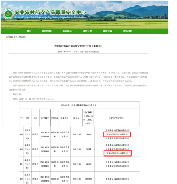Click the county cell in row 401
The width and height of the screenshot is (177, 184).
[x=35, y=164]
